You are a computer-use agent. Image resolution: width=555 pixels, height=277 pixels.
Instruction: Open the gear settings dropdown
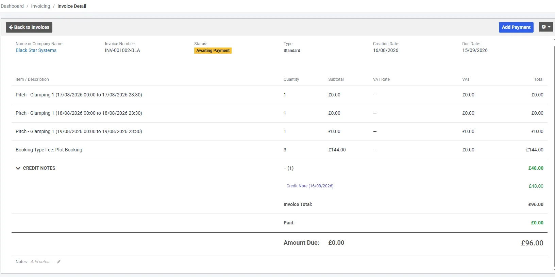[x=546, y=27]
